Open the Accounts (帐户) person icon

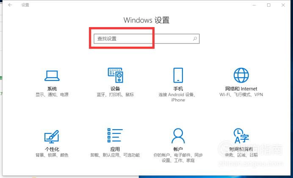click(178, 136)
